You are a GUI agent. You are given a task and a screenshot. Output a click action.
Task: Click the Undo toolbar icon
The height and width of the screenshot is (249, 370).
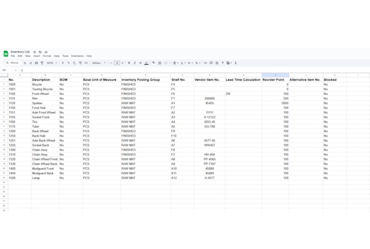(x=25, y=63)
